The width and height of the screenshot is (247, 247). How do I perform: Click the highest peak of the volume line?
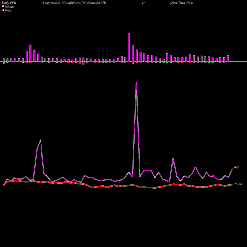[136, 82]
